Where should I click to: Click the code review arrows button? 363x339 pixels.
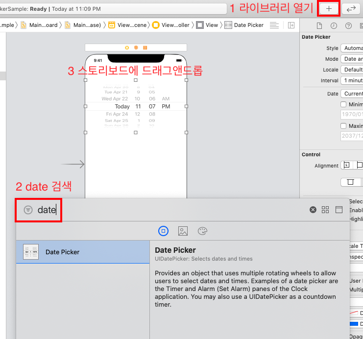tap(351, 9)
